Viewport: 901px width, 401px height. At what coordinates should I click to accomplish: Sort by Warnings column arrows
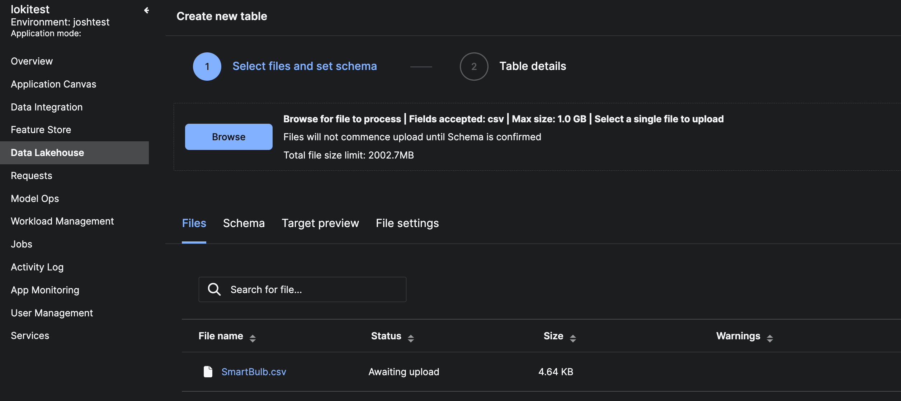click(770, 338)
